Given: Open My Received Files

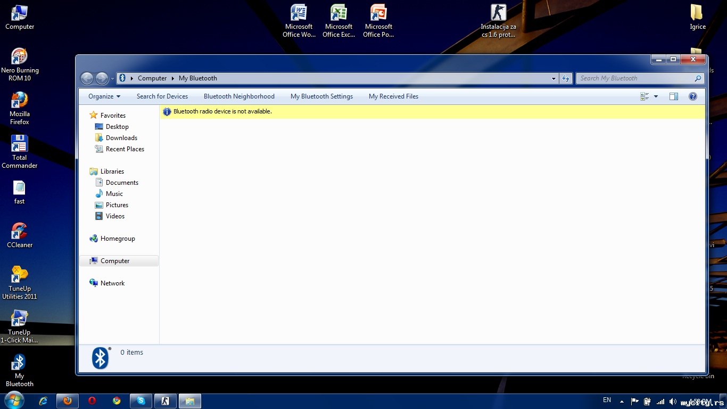Looking at the screenshot, I should point(393,96).
